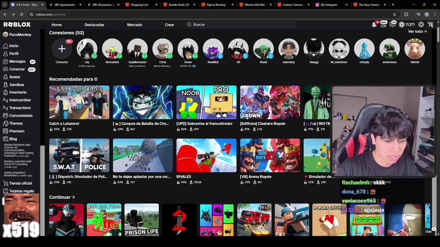The width and height of the screenshot is (440, 247).
Task: Open new browser tab
Action: click(x=393, y=5)
